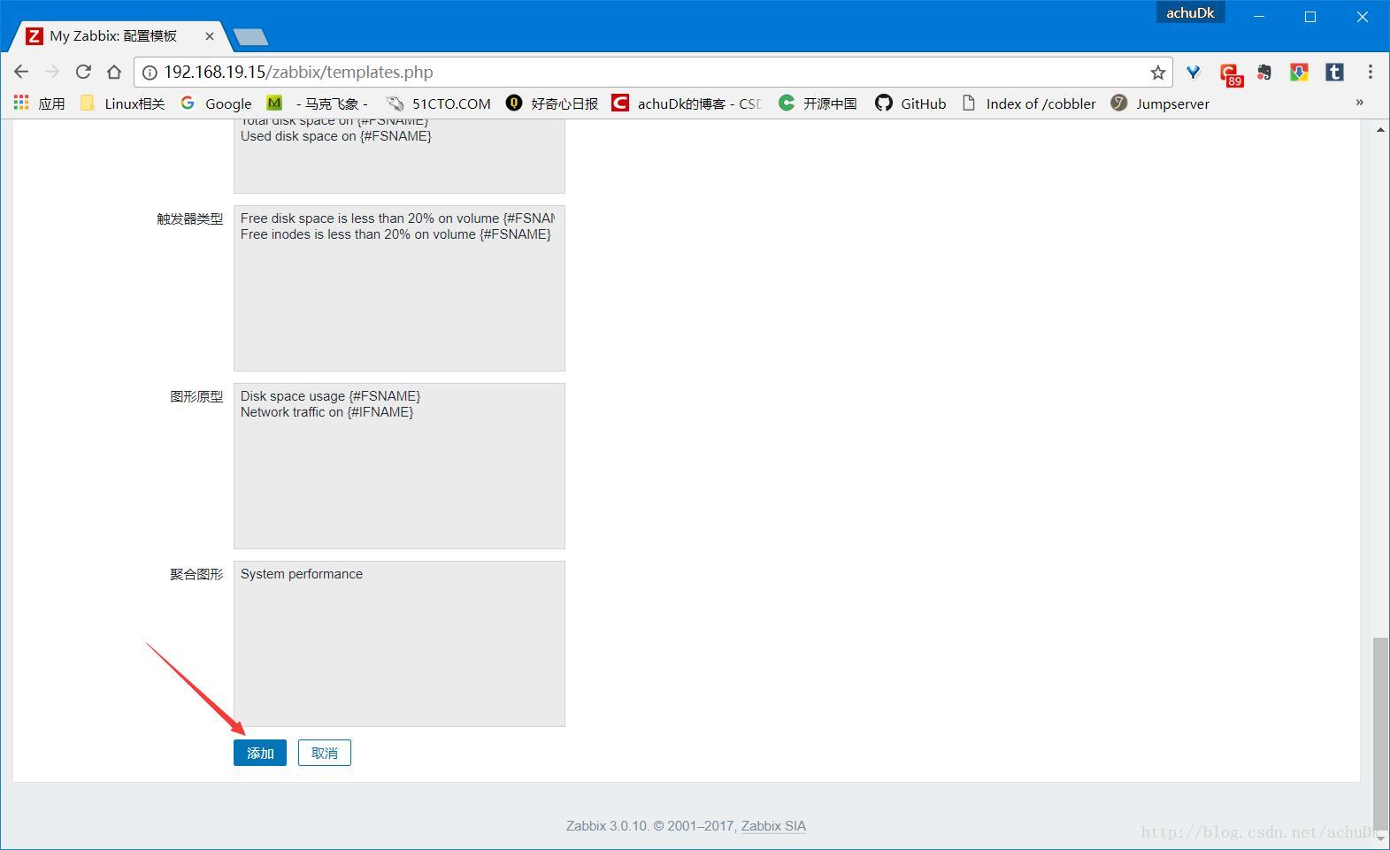Image resolution: width=1390 pixels, height=850 pixels.
Task: Open a new browser tab
Action: pyautogui.click(x=251, y=36)
